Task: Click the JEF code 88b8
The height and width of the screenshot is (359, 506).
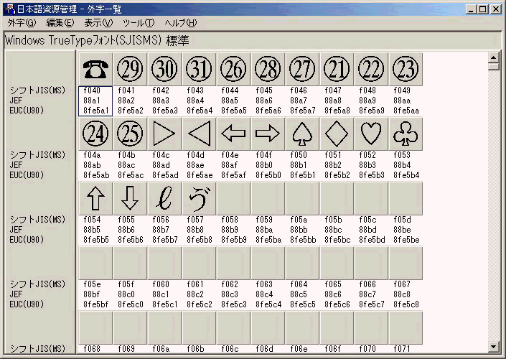Action: click(x=195, y=230)
